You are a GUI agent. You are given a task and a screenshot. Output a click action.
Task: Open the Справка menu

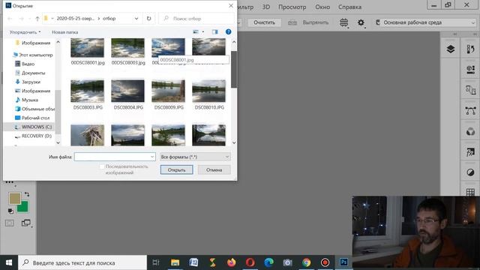point(349,7)
